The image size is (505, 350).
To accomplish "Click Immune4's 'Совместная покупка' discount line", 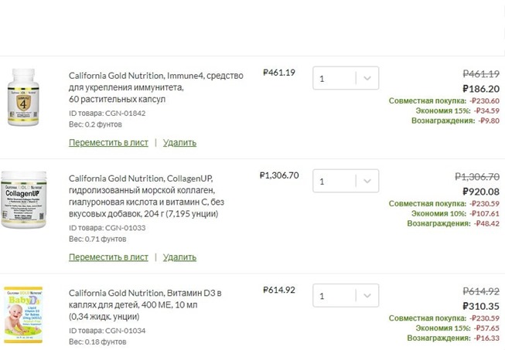I will coord(443,101).
